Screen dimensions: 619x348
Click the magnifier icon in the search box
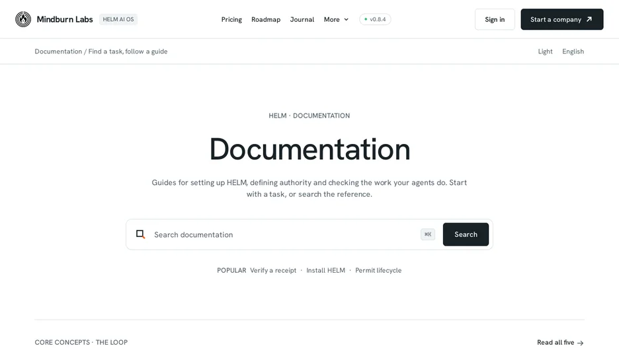141,234
